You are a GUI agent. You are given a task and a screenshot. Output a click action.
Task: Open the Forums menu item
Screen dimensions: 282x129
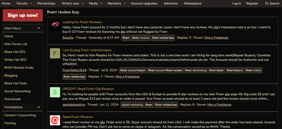(x=22, y=3)
